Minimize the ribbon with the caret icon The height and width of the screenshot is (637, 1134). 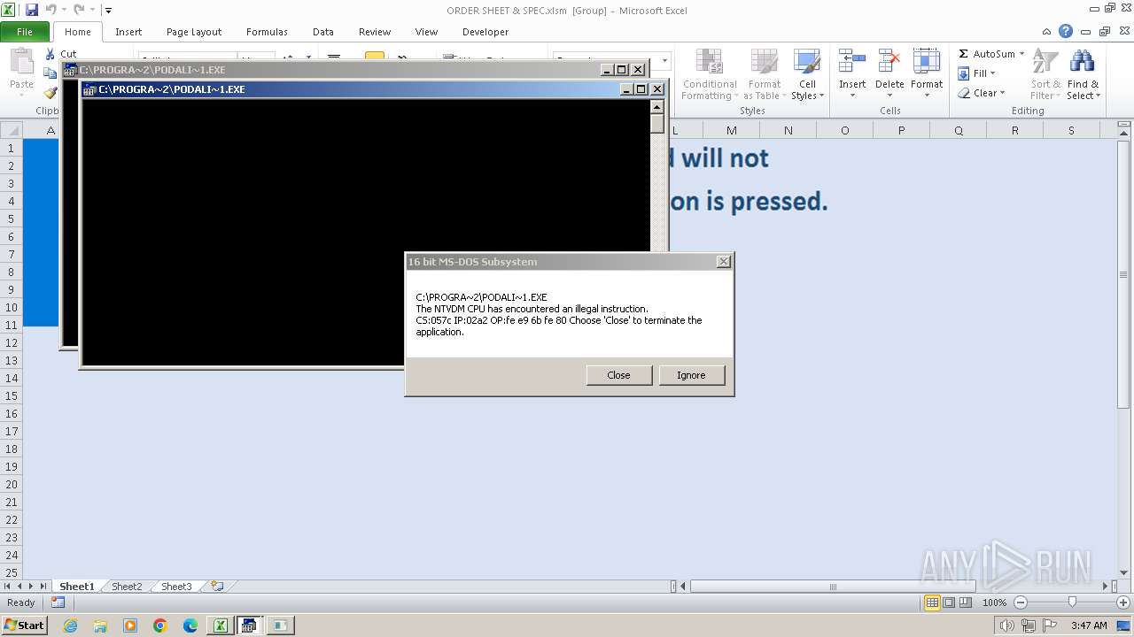tap(1047, 31)
